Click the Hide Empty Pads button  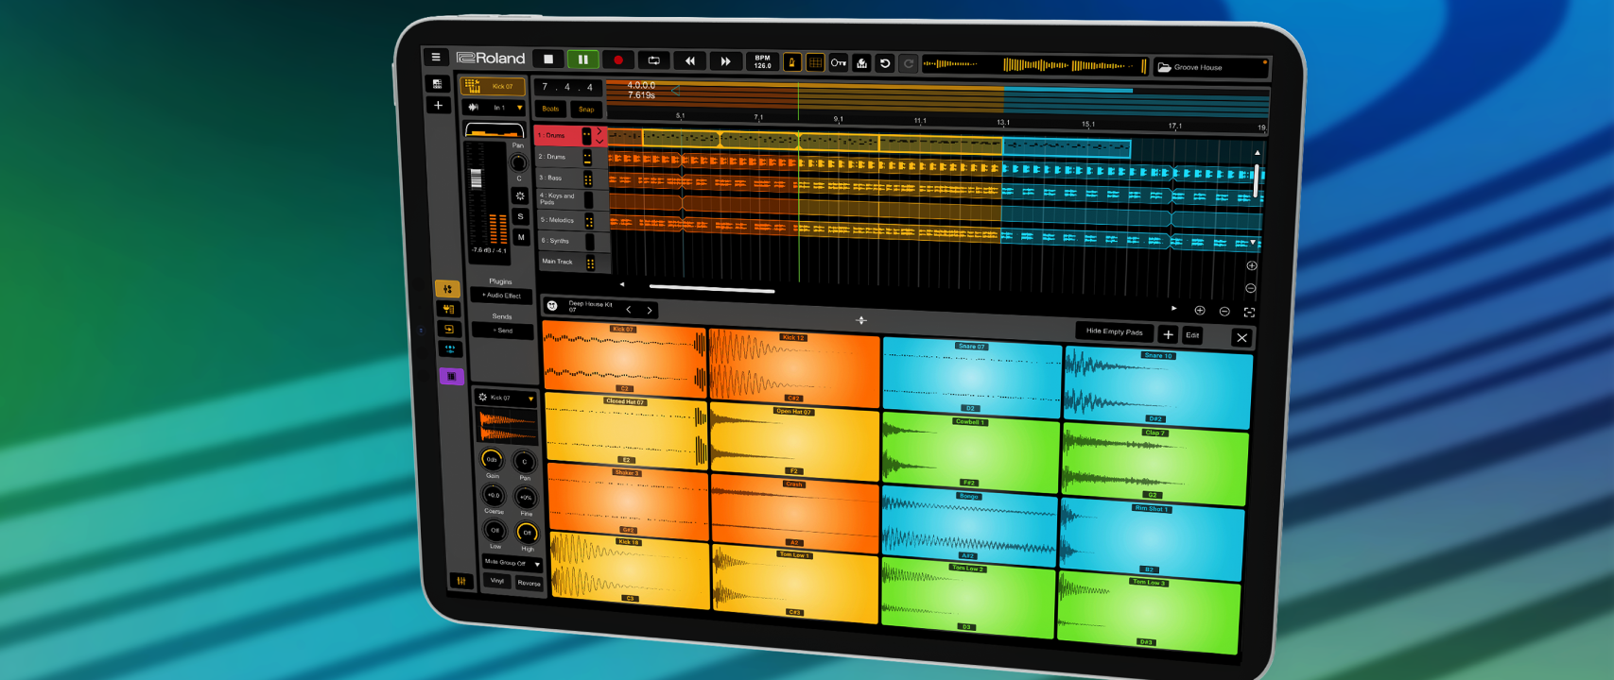(1114, 331)
